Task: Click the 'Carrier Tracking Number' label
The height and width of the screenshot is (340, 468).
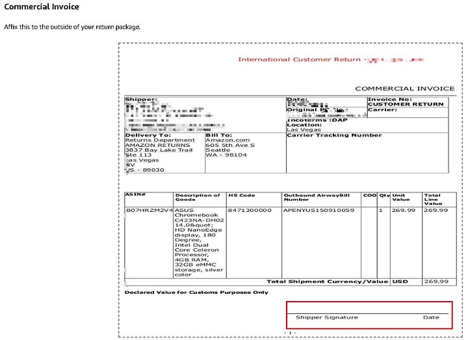Action: click(x=334, y=135)
